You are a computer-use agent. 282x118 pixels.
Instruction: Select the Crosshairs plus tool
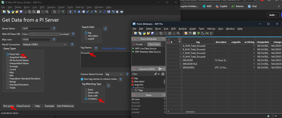coord(100,12)
